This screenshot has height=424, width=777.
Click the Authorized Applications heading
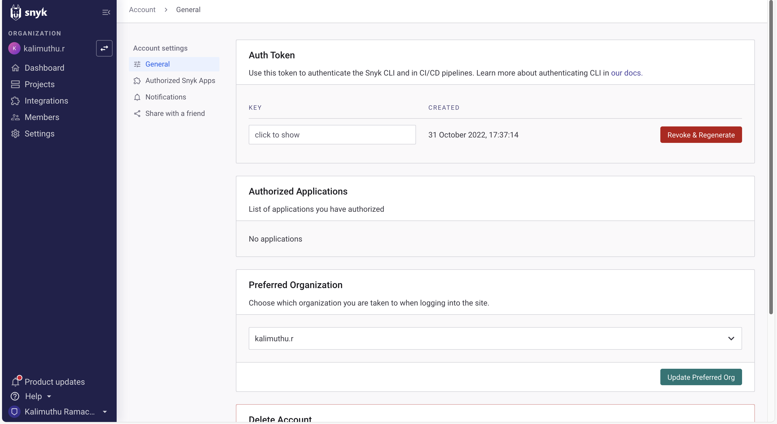click(298, 191)
